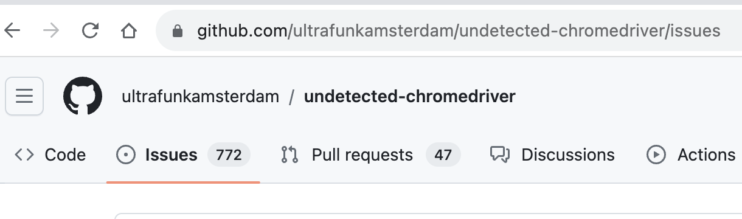The width and height of the screenshot is (742, 219).
Task: View site info via the padlock icon
Action: tap(178, 30)
